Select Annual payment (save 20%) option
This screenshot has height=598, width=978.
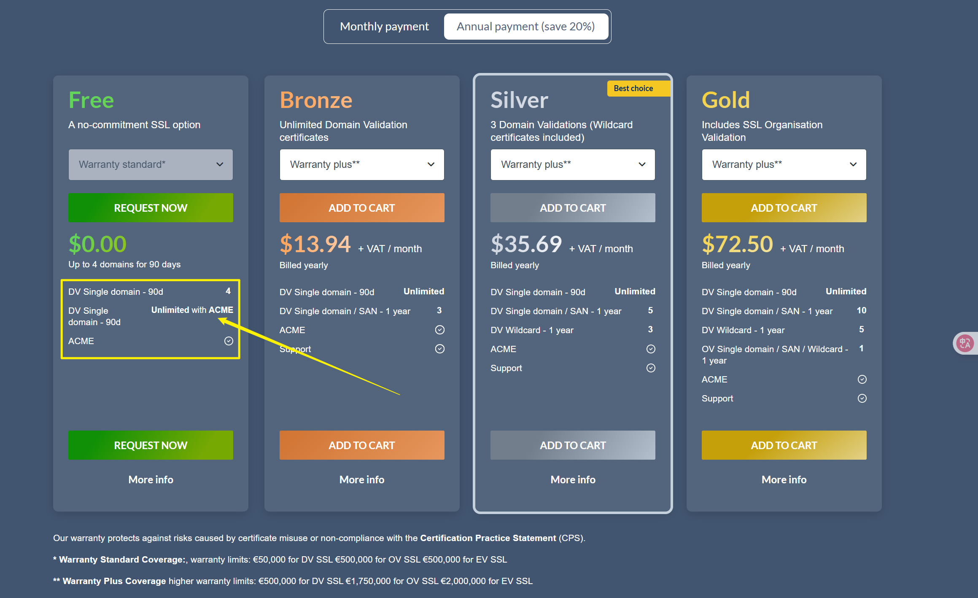[525, 27]
